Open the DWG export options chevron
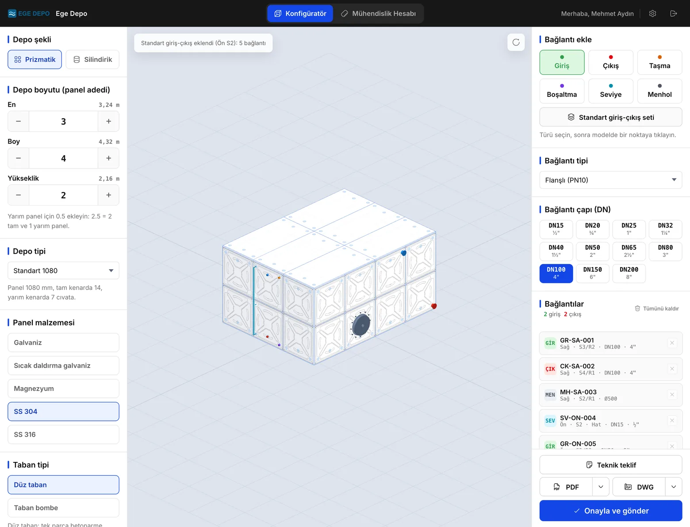The height and width of the screenshot is (527, 690). [674, 487]
